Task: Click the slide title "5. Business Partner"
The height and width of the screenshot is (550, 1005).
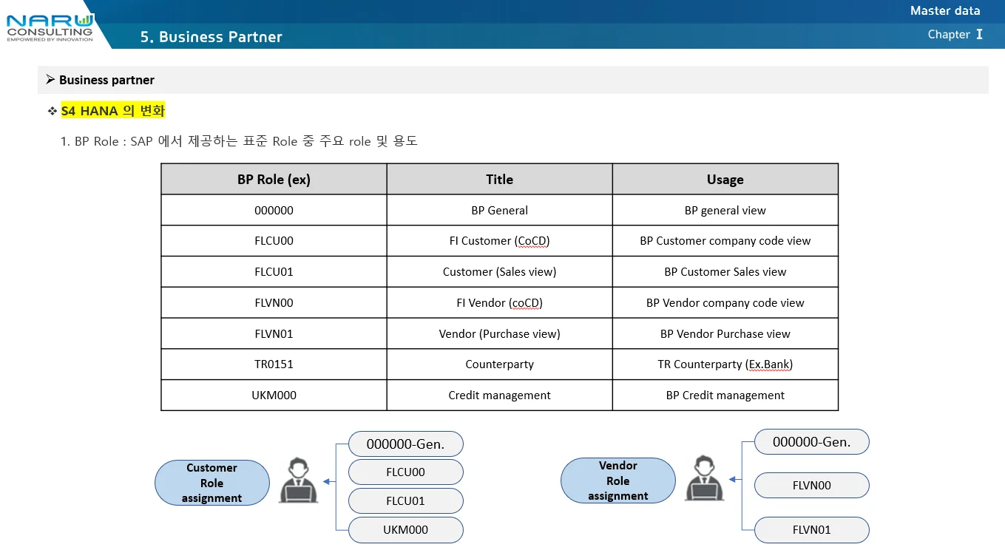Action: point(212,37)
